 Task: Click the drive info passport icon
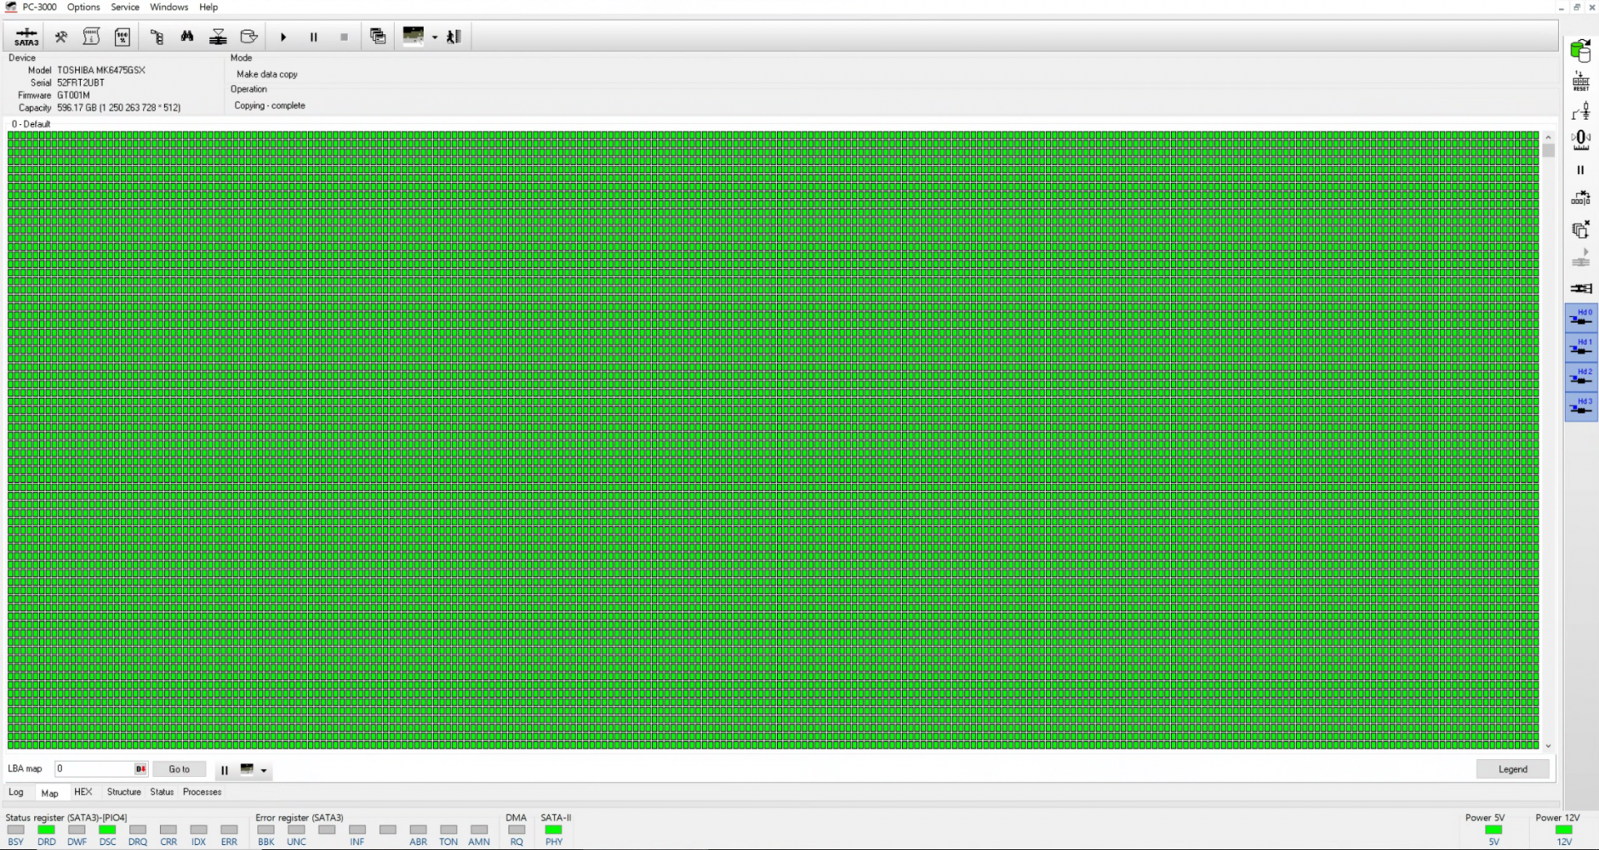(92, 37)
